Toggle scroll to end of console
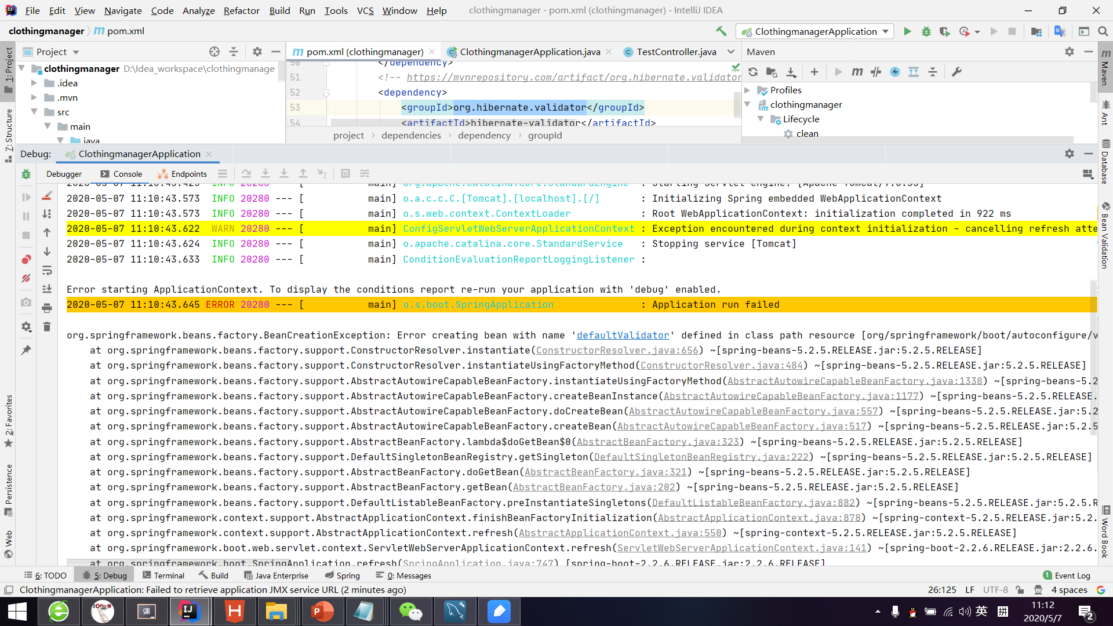The width and height of the screenshot is (1113, 626). 47,289
